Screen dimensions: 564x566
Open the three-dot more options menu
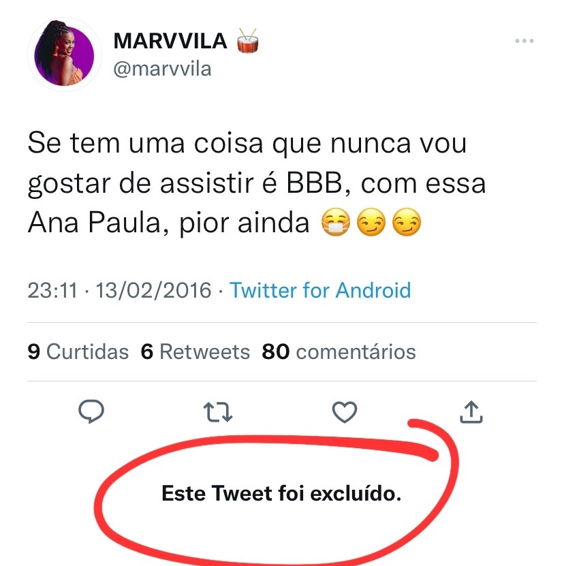524,41
